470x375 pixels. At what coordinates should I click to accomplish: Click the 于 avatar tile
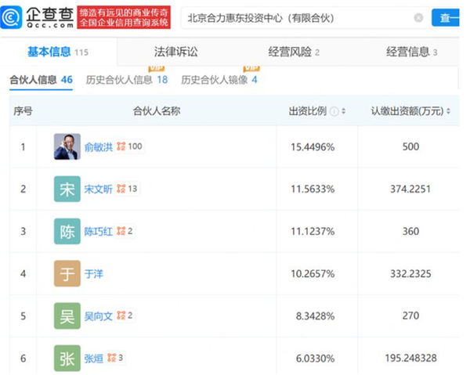pyautogui.click(x=67, y=273)
